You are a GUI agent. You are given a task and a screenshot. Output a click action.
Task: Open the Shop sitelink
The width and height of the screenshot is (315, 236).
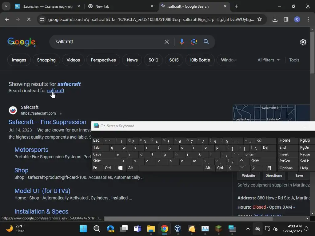click(21, 170)
